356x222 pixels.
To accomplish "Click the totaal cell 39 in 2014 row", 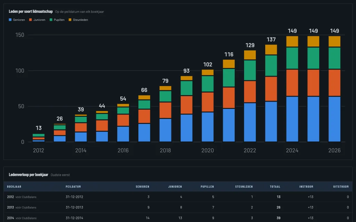I will point(278,218).
